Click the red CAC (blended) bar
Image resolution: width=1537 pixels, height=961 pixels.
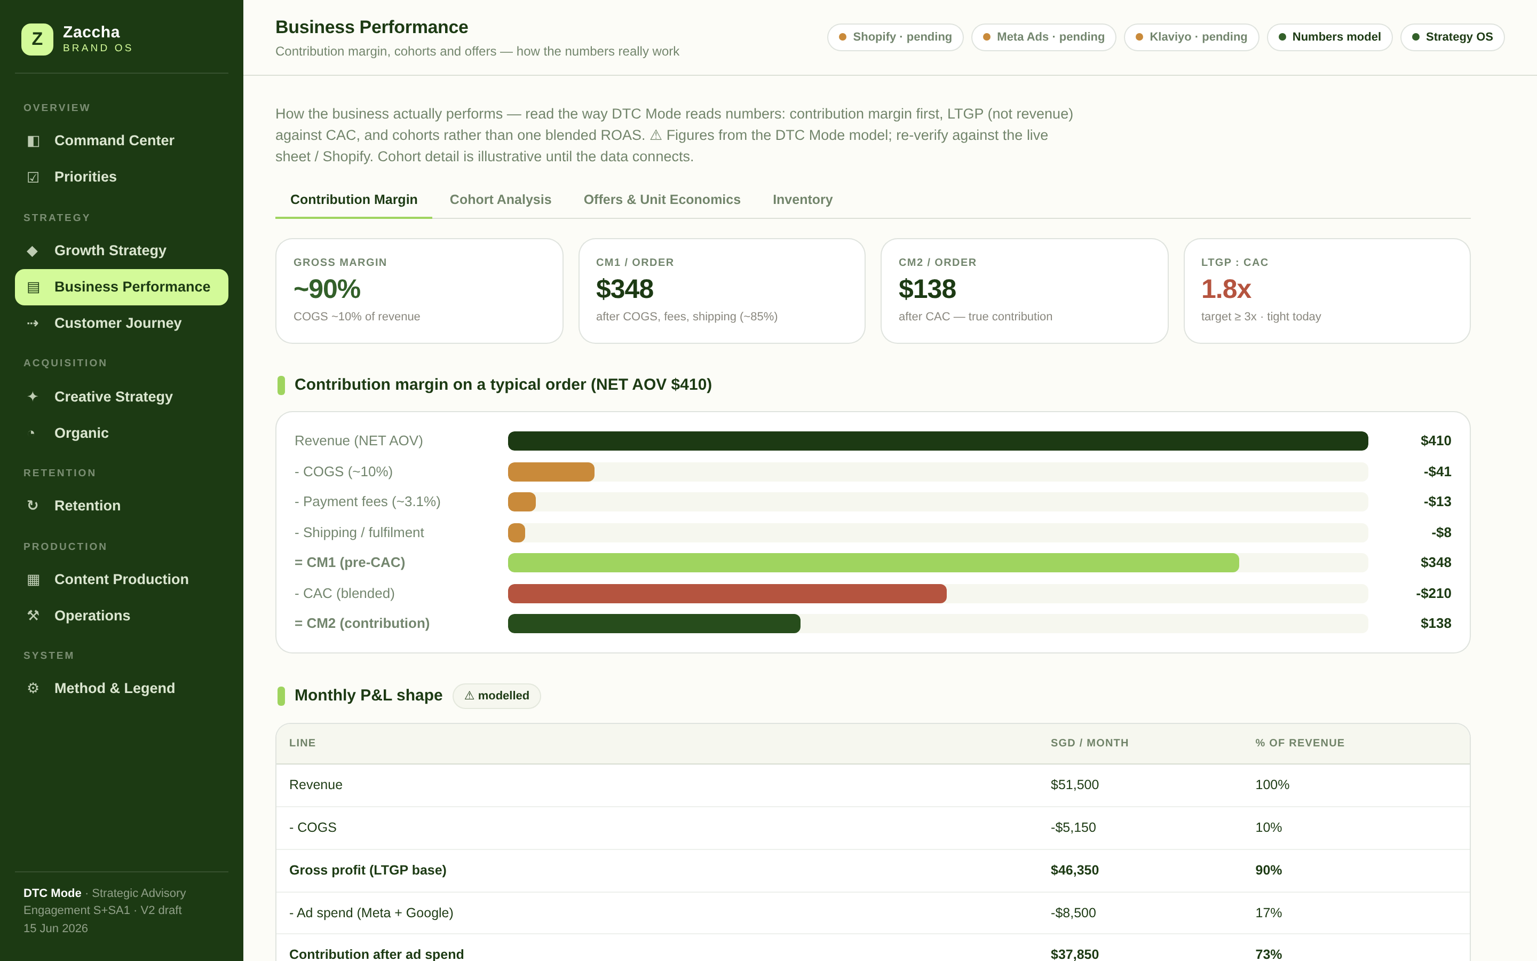click(x=727, y=594)
